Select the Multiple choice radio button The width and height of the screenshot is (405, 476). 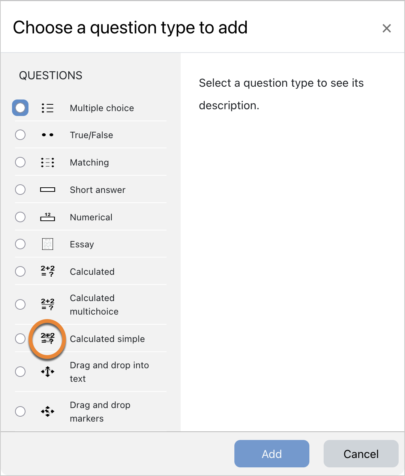(20, 108)
